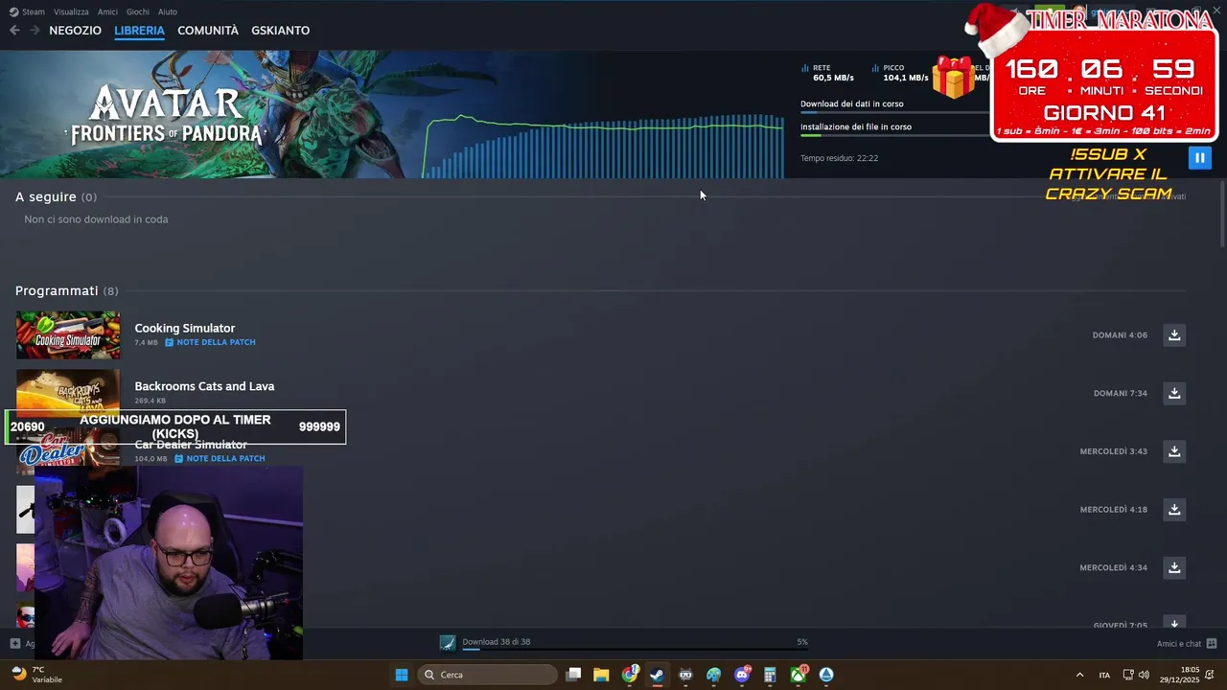Viewport: 1227px width, 690px height.
Task: Open Cooking Simulator patch notes link
Action: (x=210, y=342)
